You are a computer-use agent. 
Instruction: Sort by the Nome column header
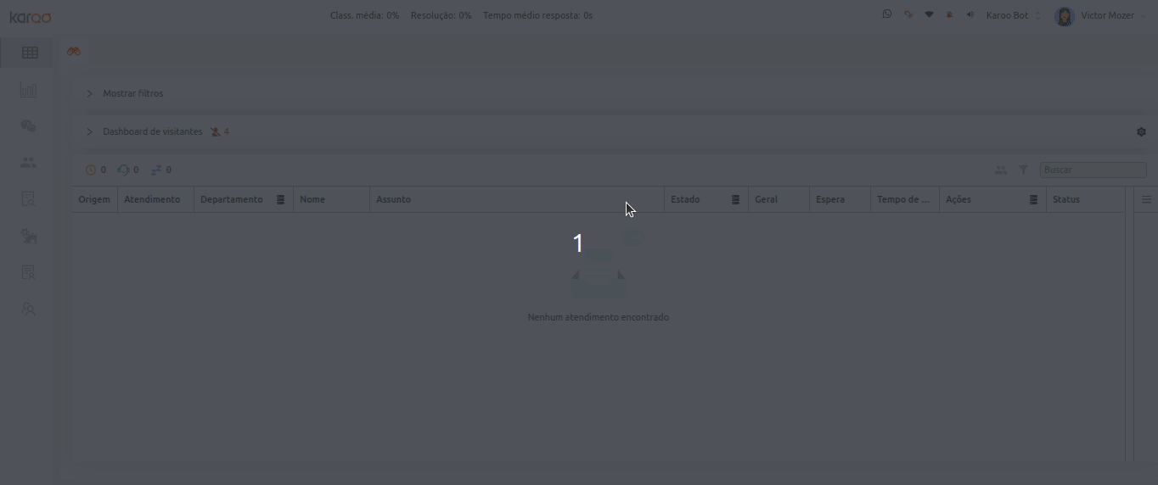click(x=312, y=199)
